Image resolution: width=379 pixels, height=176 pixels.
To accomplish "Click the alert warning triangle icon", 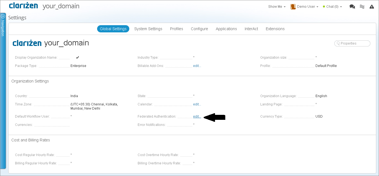I will pyautogui.click(x=372, y=7).
